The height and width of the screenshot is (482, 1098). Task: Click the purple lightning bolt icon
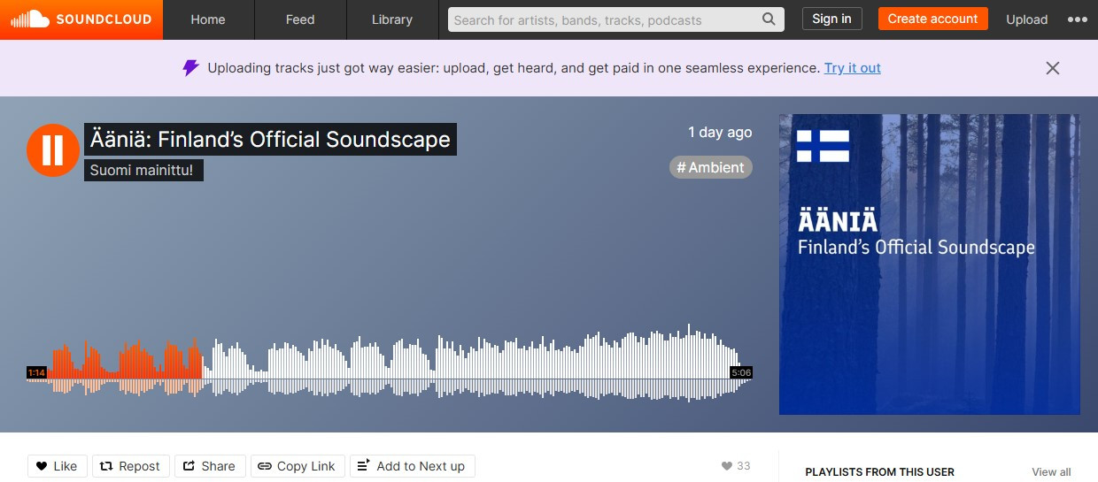pyautogui.click(x=190, y=68)
